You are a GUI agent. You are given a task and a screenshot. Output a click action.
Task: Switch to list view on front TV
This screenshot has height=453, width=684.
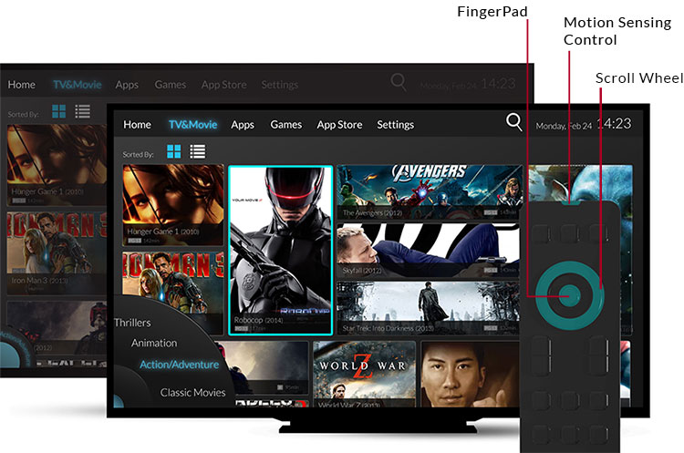pyautogui.click(x=197, y=151)
